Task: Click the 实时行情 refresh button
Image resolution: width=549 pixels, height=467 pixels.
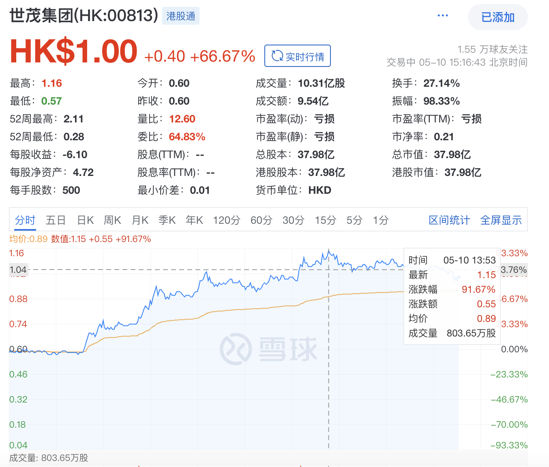Action: point(298,56)
